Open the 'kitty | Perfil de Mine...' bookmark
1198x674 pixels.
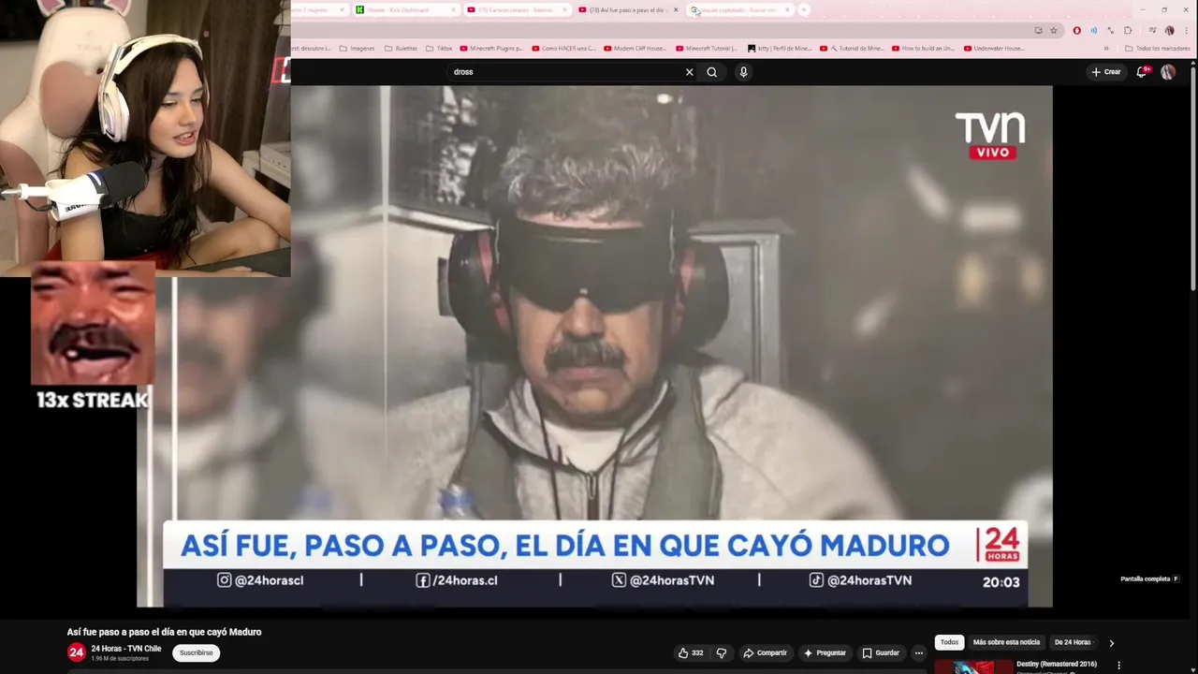tap(782, 48)
